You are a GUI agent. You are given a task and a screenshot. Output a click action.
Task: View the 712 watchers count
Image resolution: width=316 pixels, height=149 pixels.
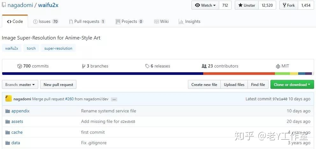225,5
